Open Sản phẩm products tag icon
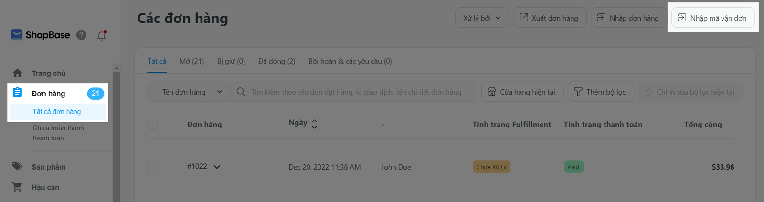764x202 pixels. tap(18, 166)
